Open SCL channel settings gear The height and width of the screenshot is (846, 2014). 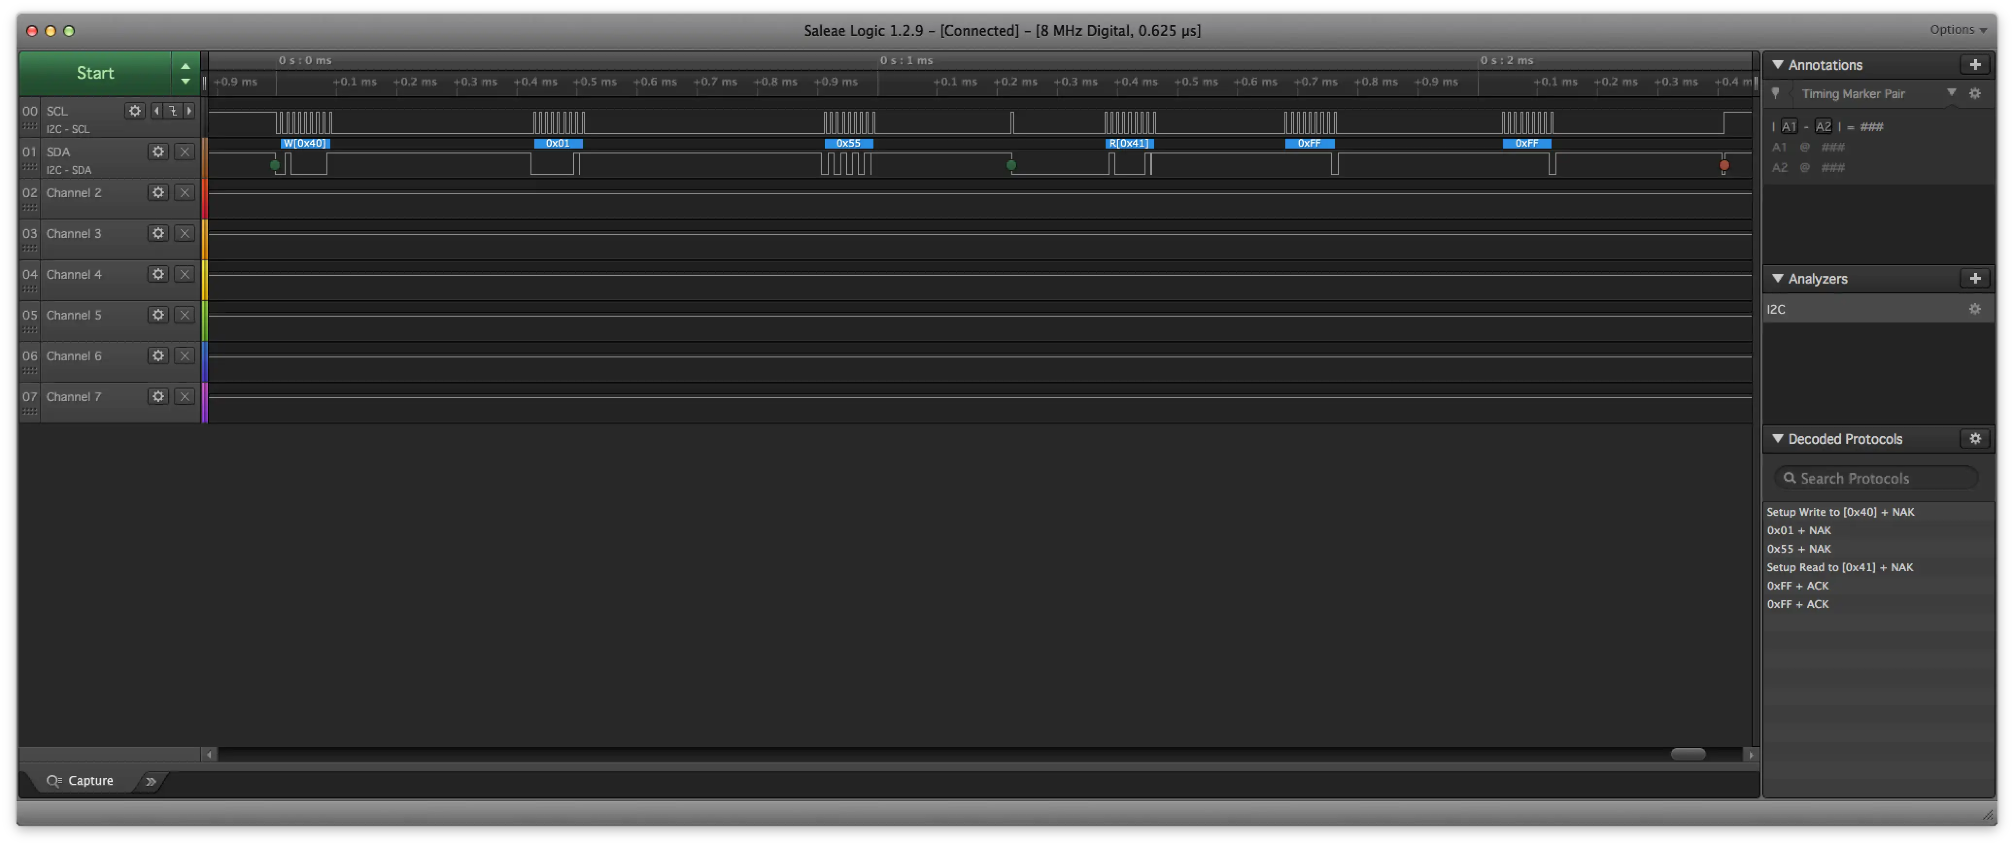pos(135,111)
